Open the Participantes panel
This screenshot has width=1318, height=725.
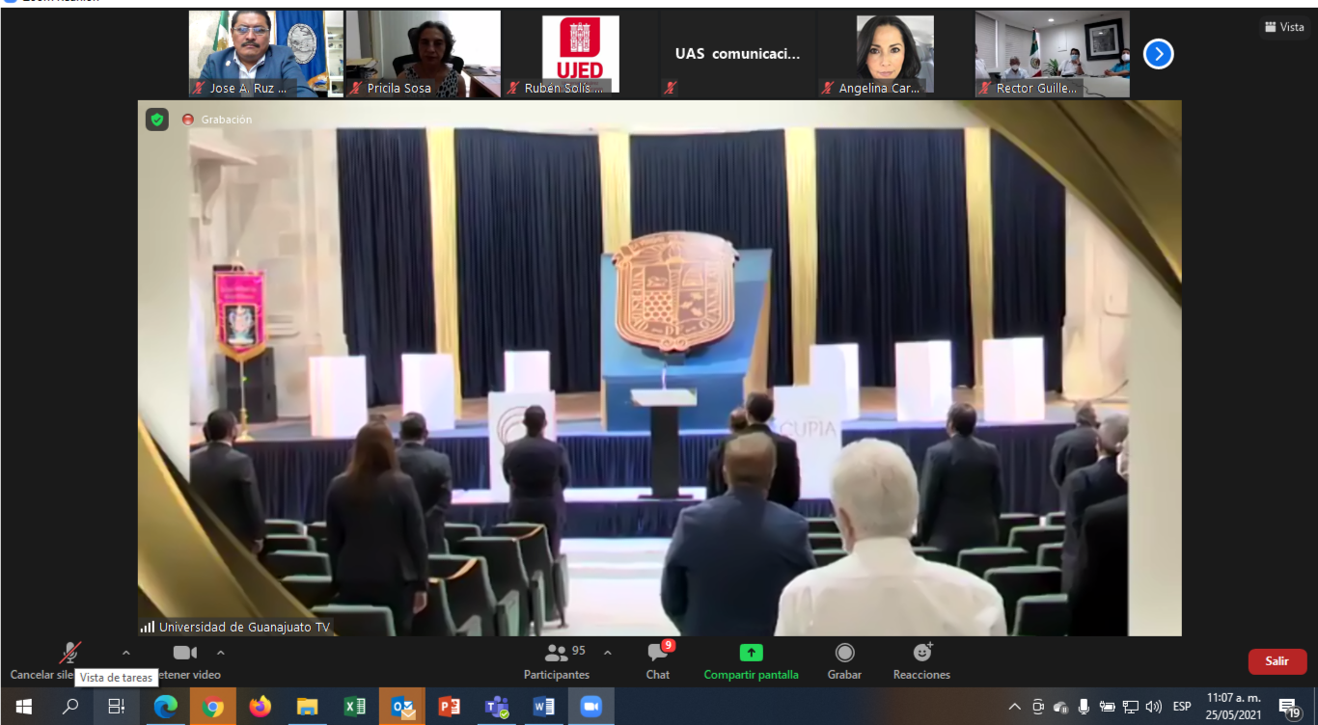tap(557, 660)
